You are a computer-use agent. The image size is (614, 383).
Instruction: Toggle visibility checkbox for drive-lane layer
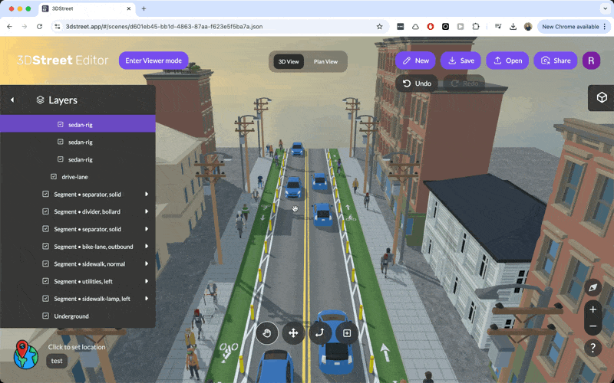coord(54,177)
